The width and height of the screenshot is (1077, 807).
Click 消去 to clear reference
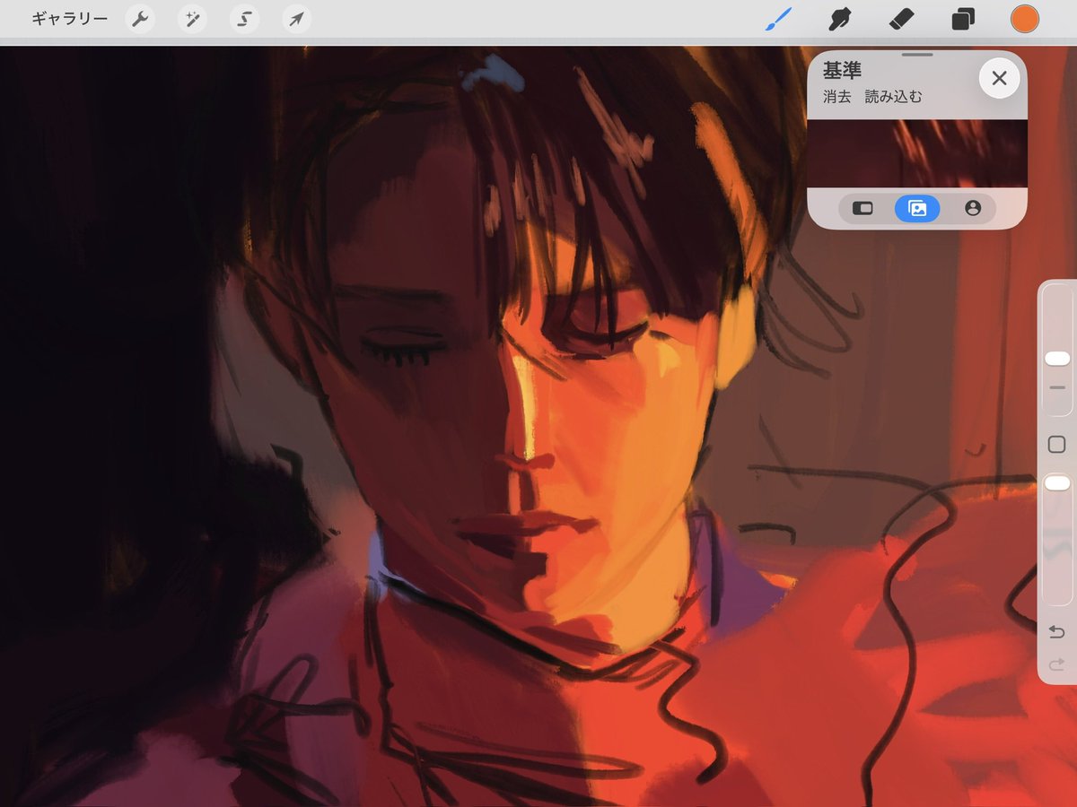coord(836,97)
